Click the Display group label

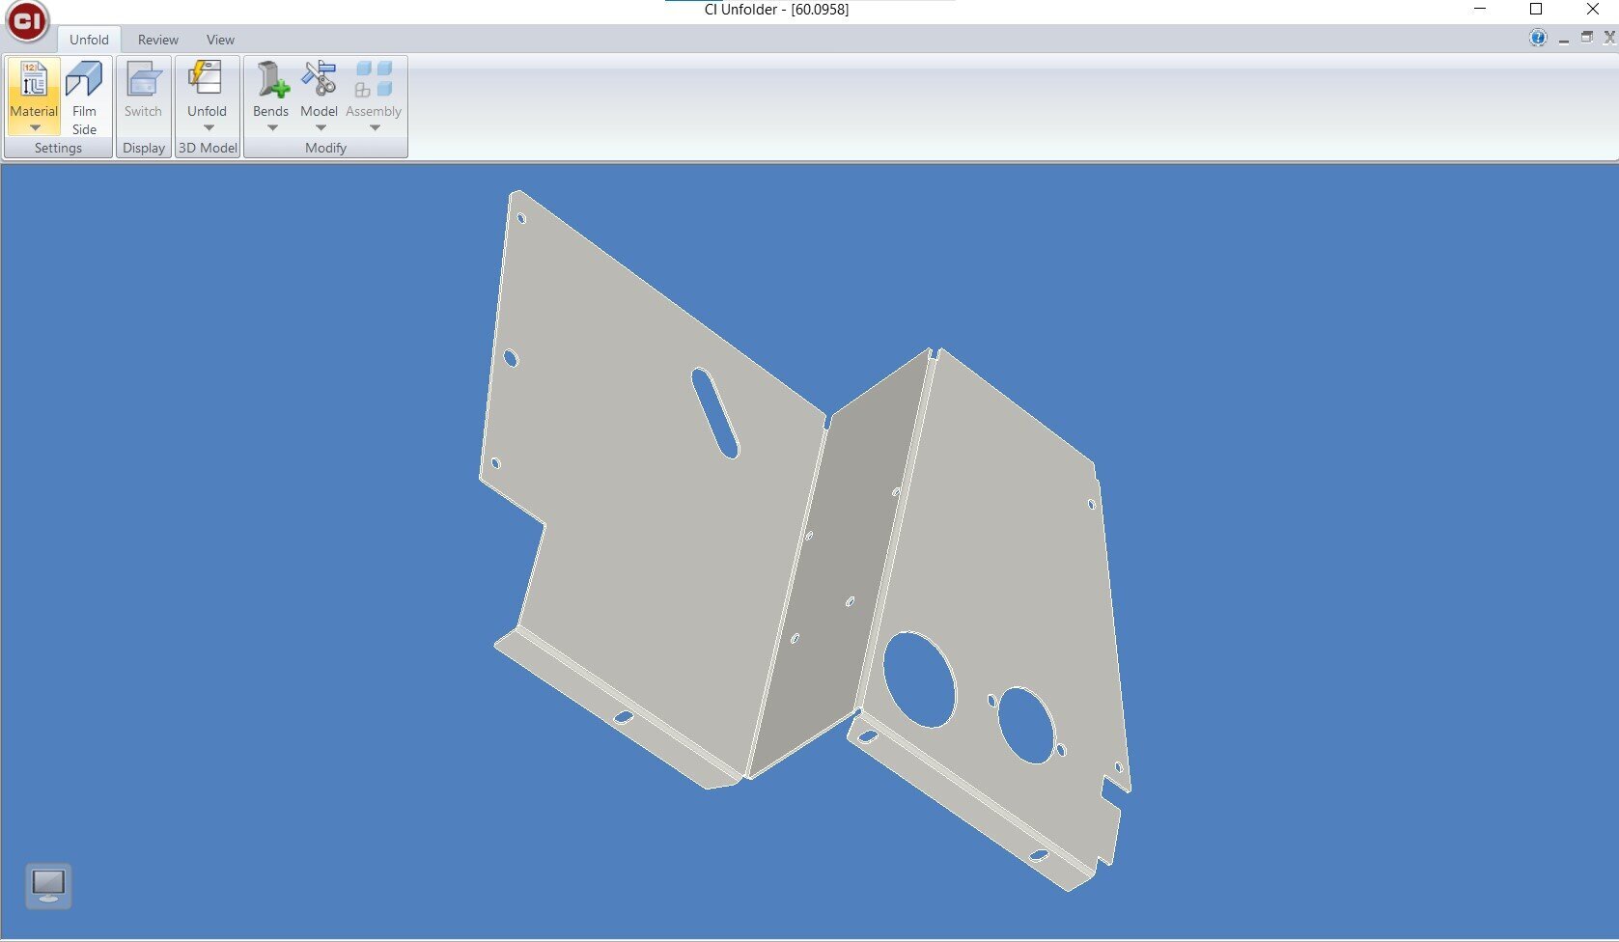(x=144, y=148)
